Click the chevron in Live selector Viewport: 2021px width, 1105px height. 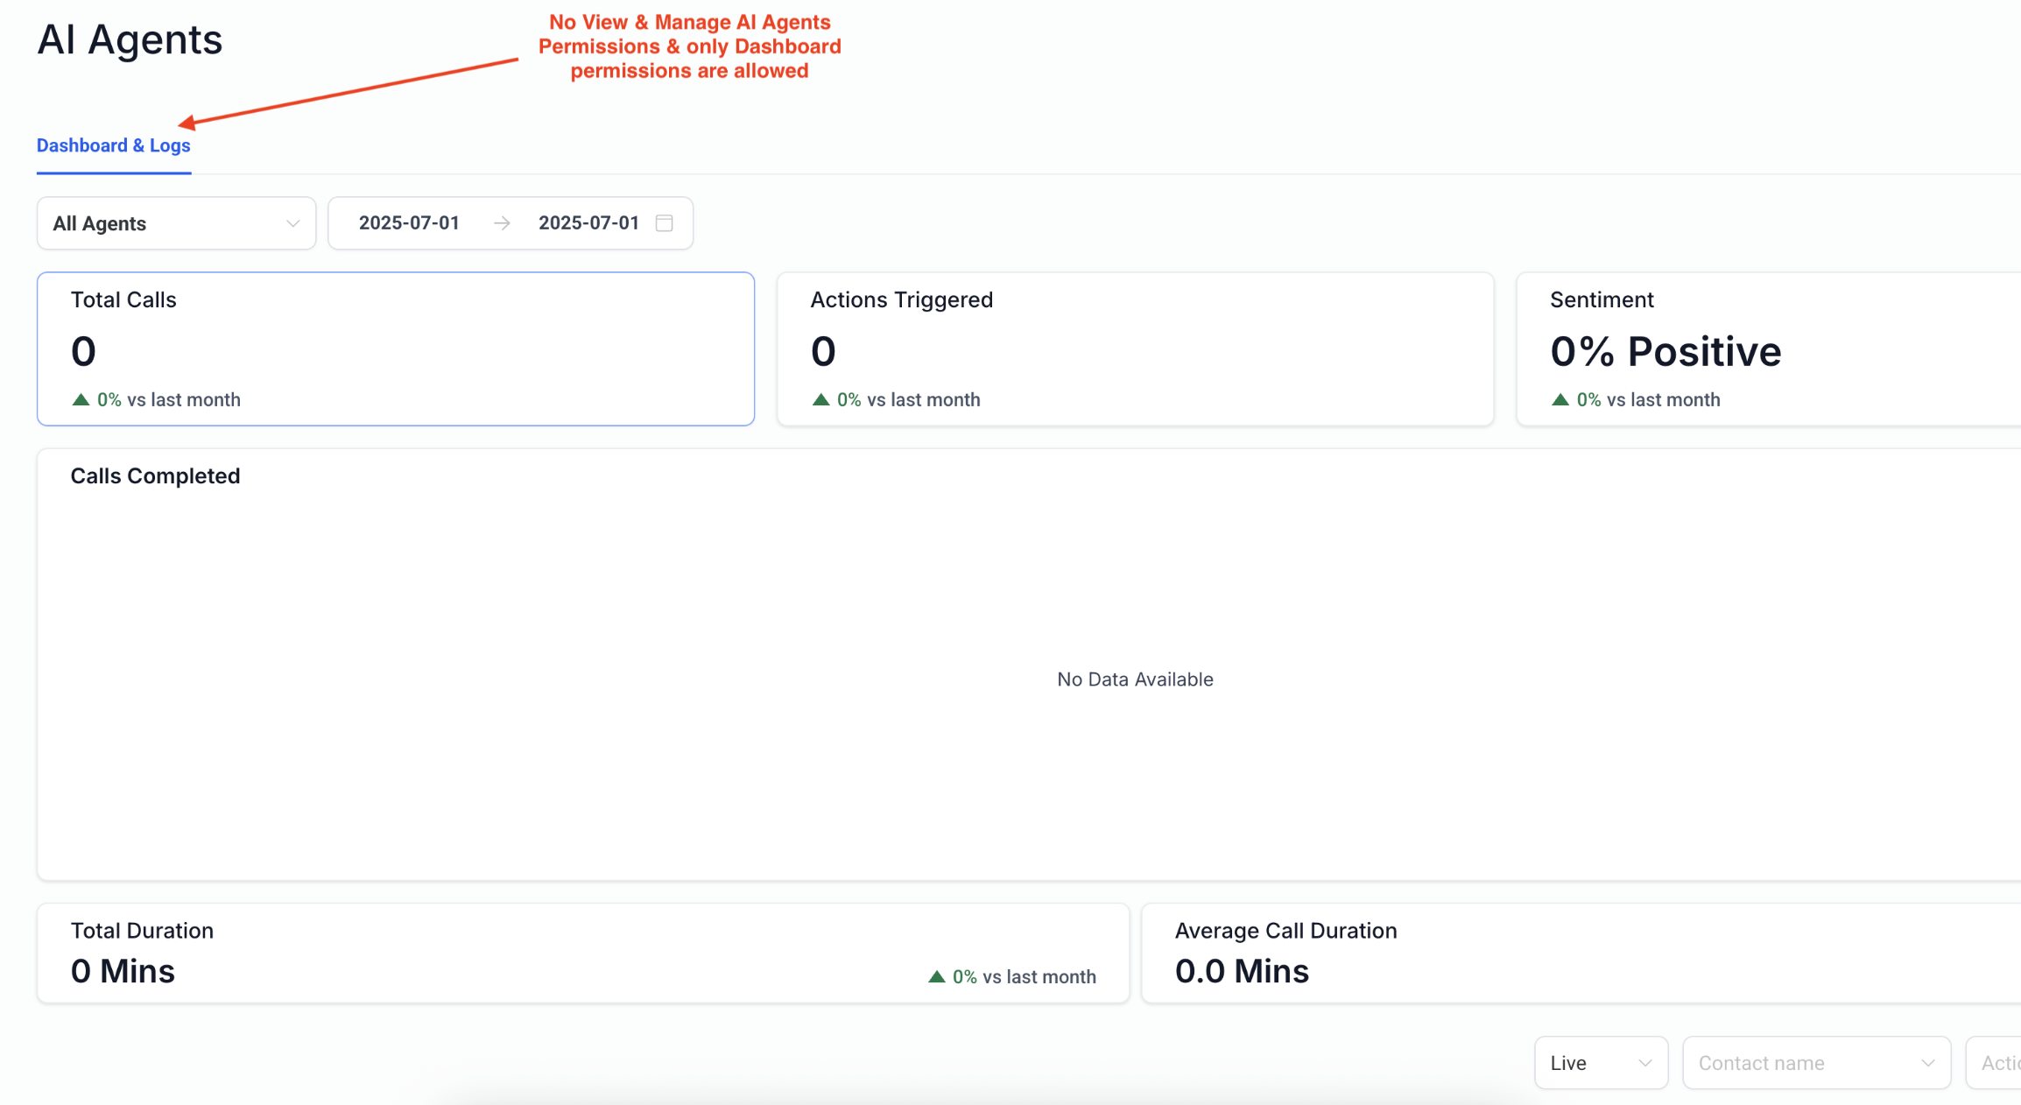[1644, 1064]
